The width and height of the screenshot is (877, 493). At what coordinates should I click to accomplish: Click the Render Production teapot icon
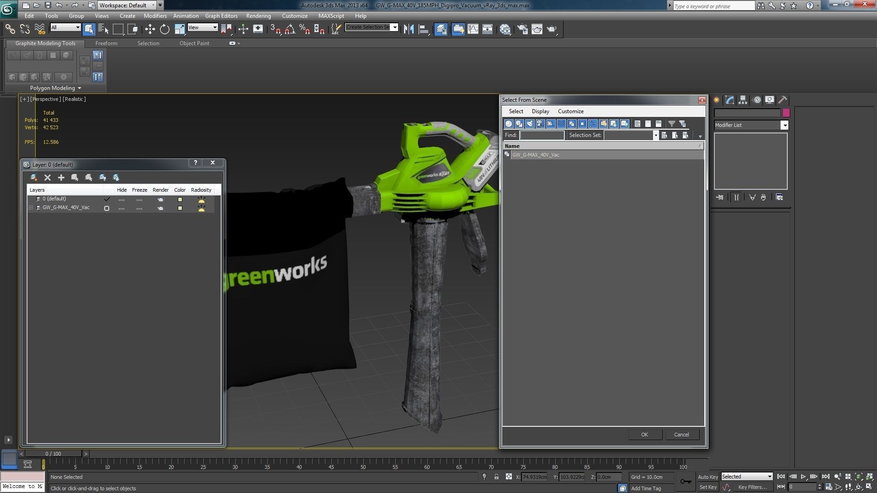coord(552,29)
